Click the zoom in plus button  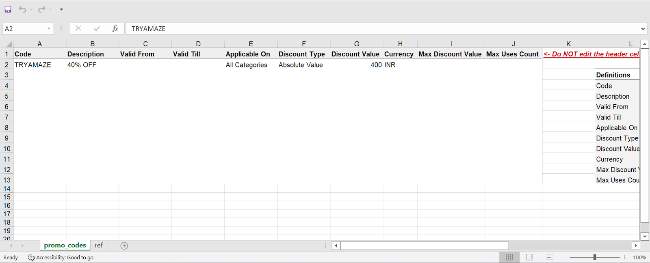(624, 257)
